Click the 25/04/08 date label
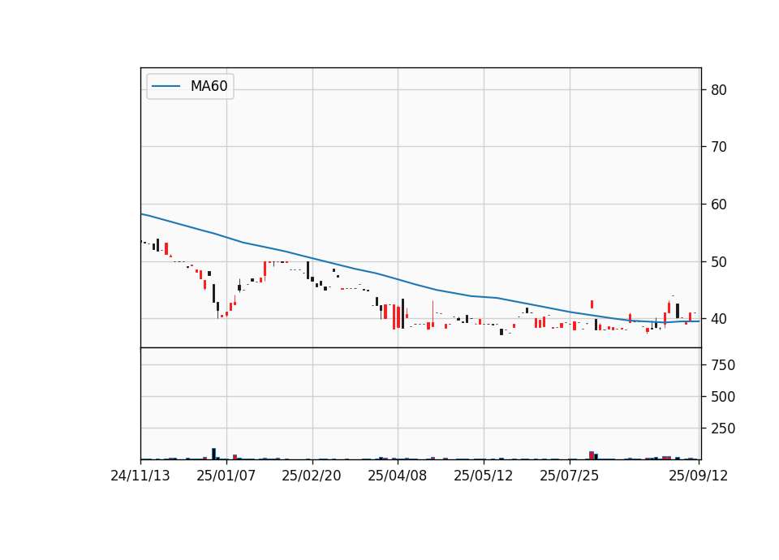Viewport: 779px width, 560px height. point(398,476)
